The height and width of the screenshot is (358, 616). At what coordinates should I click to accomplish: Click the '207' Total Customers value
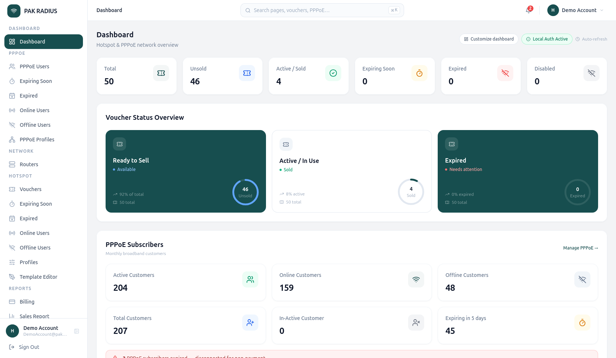click(120, 331)
